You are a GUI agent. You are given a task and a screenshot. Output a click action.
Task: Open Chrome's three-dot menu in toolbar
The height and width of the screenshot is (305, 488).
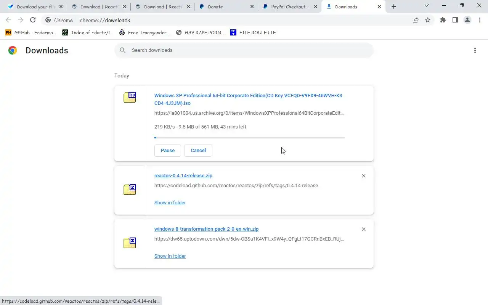click(x=480, y=20)
